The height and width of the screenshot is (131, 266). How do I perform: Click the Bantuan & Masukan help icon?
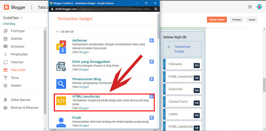(5, 108)
